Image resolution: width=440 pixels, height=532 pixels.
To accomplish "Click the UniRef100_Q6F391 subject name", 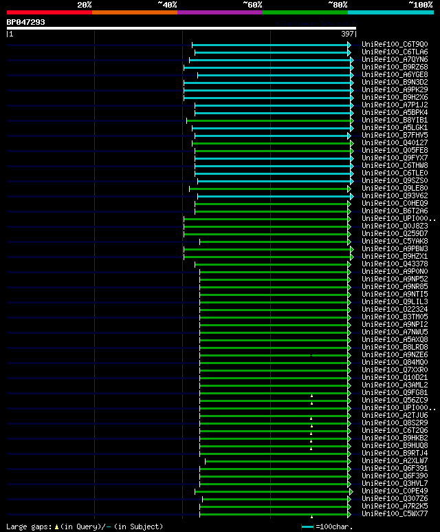I will [395, 469].
